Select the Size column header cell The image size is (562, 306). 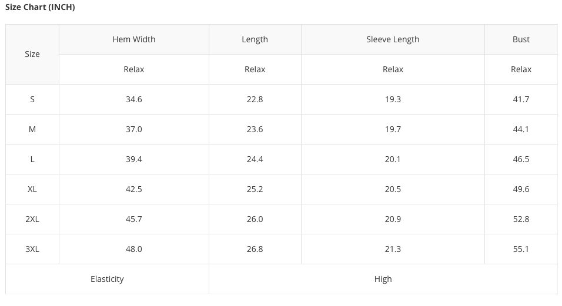[32, 54]
